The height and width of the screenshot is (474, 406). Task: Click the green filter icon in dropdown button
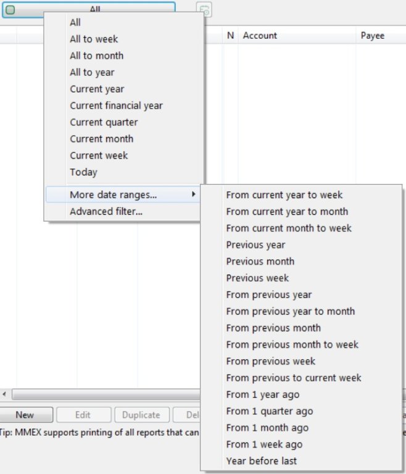[10, 10]
